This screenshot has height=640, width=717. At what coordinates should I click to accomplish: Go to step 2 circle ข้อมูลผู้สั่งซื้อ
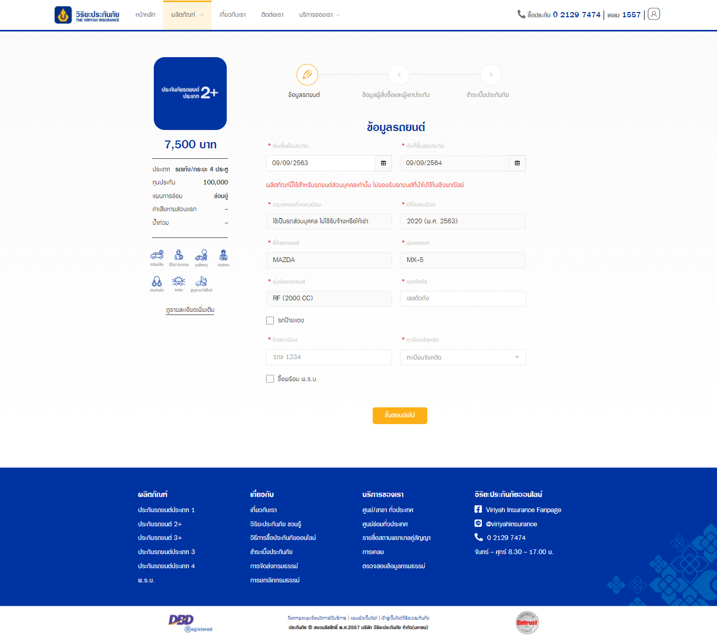399,74
